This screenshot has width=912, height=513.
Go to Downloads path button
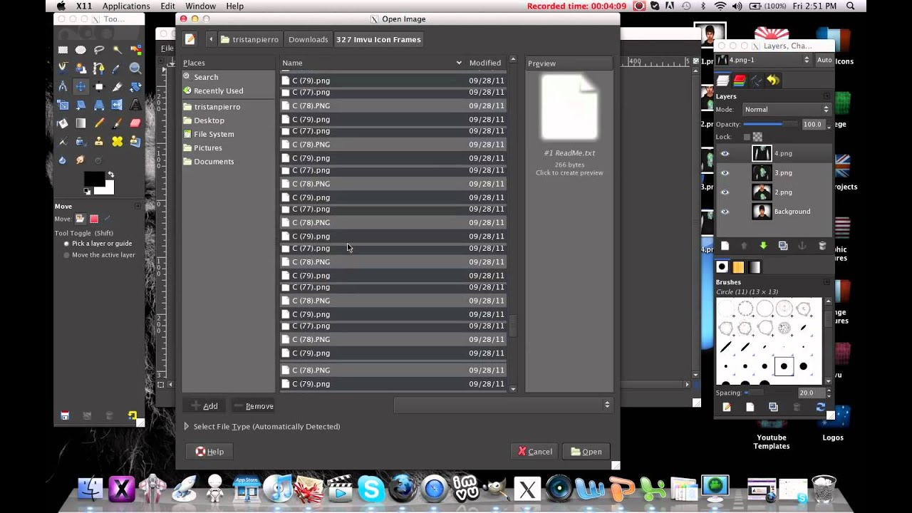pos(309,39)
